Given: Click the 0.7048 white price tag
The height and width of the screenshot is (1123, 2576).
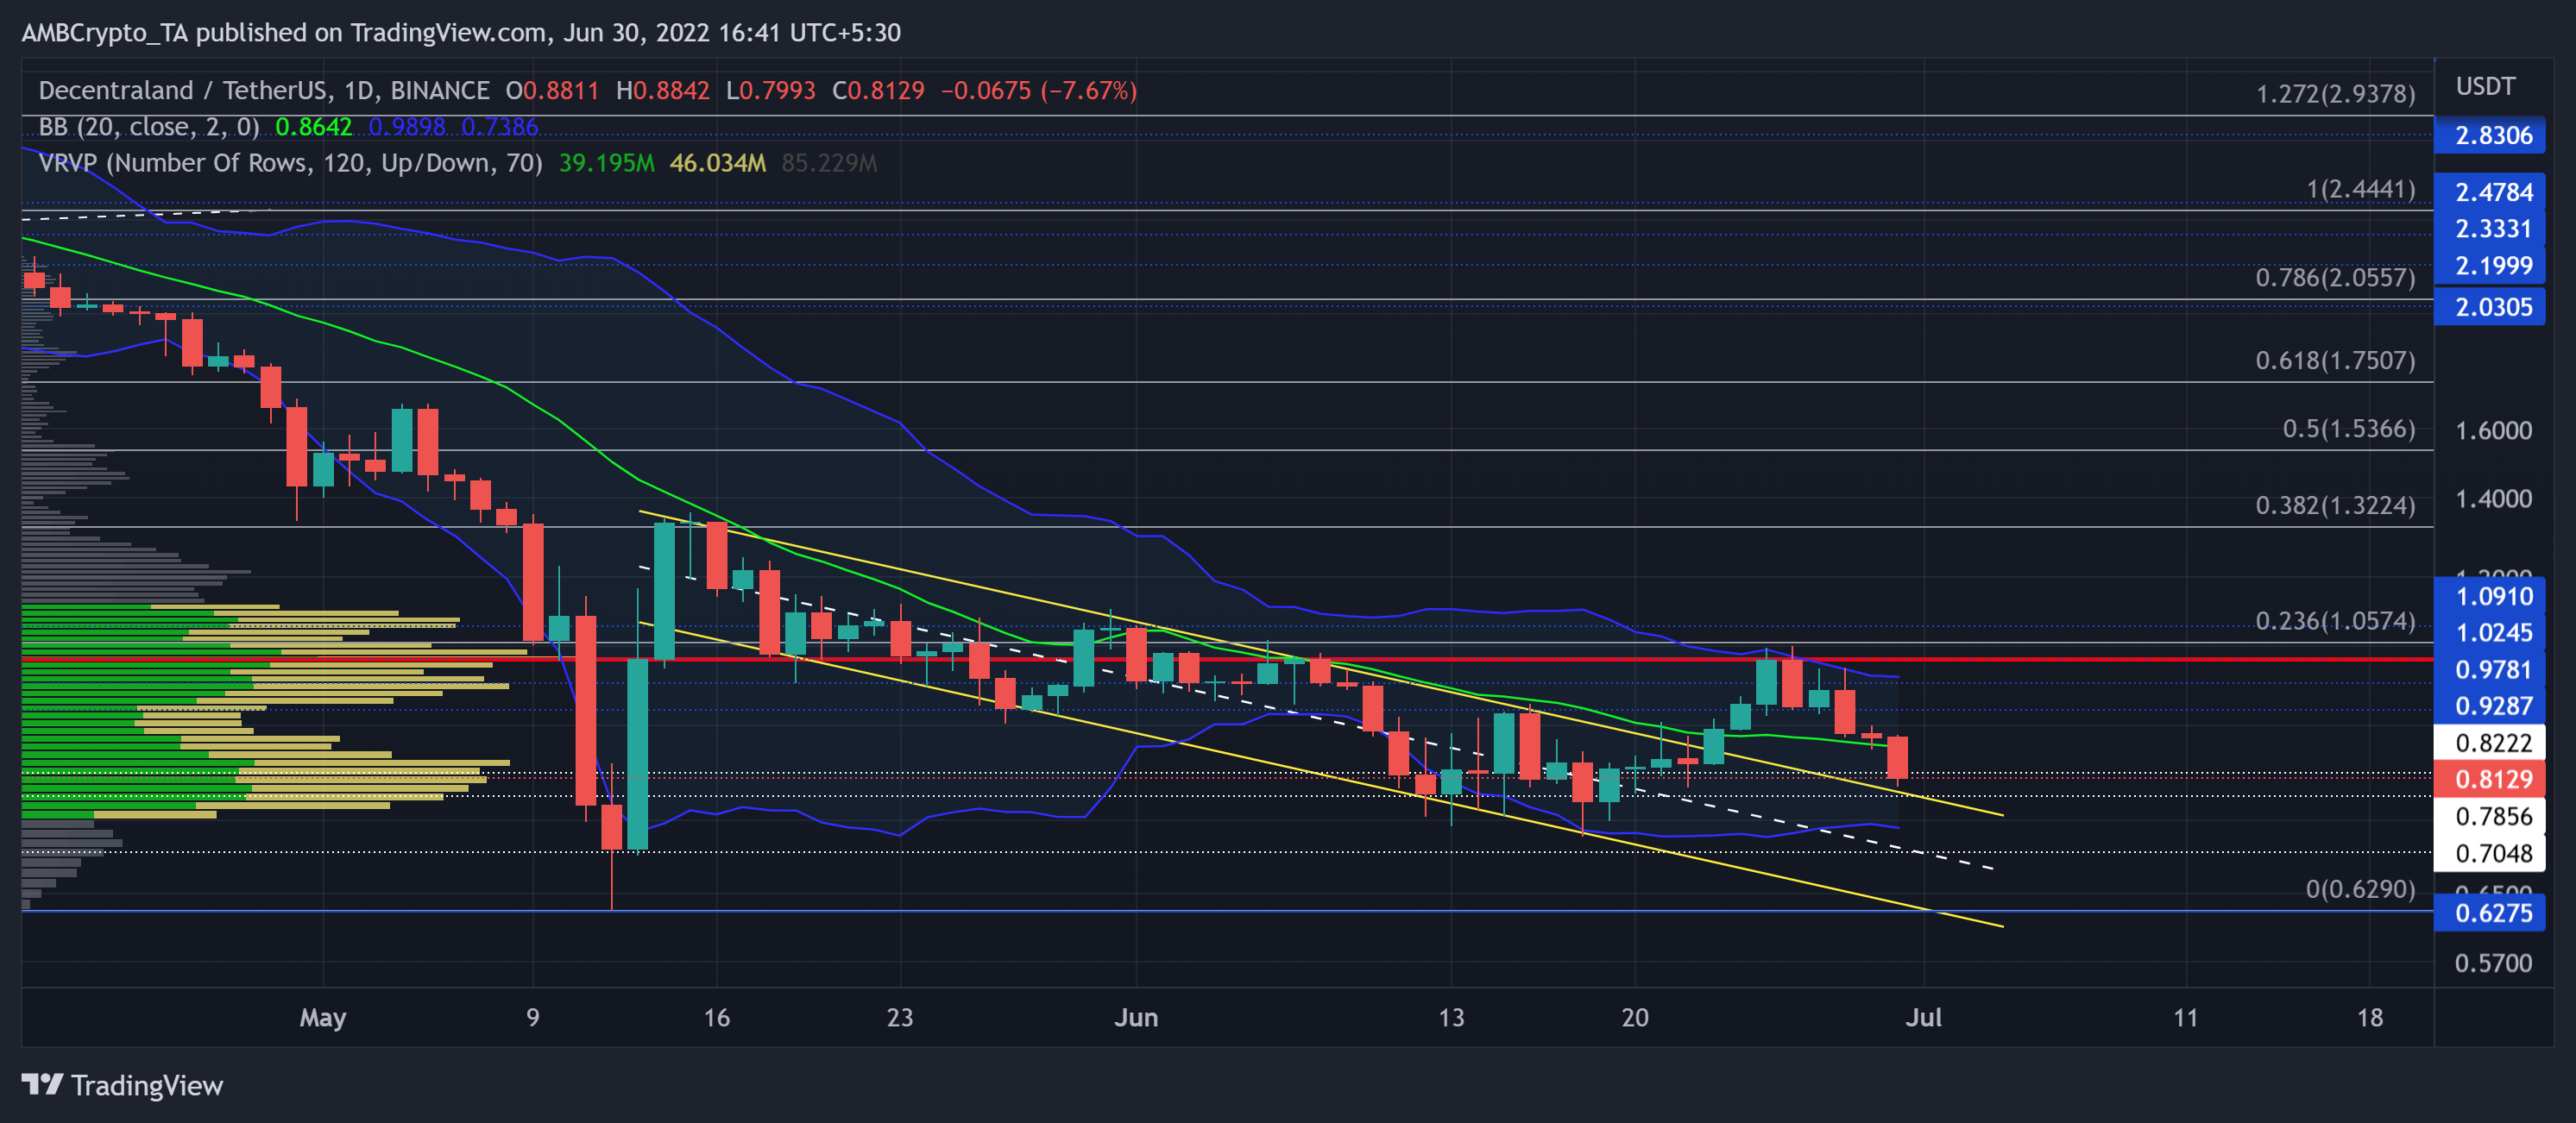Looking at the screenshot, I should (x=2492, y=853).
